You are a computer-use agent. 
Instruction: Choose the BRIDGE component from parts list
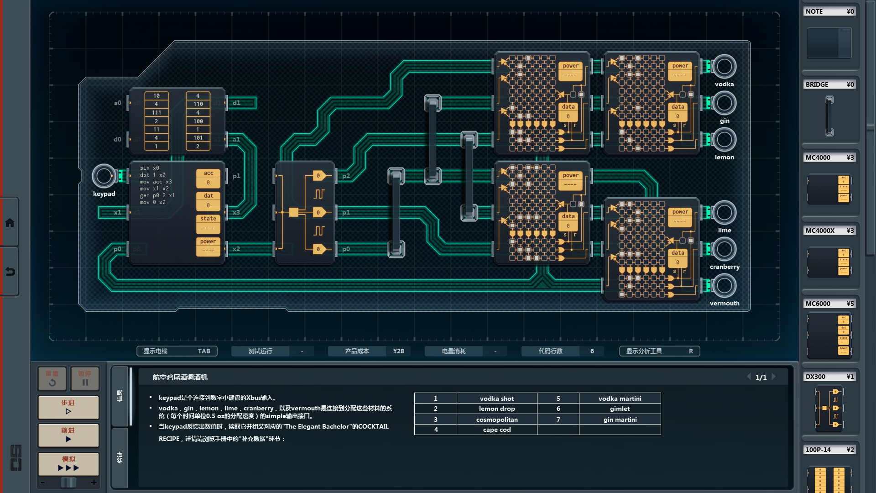(x=829, y=115)
